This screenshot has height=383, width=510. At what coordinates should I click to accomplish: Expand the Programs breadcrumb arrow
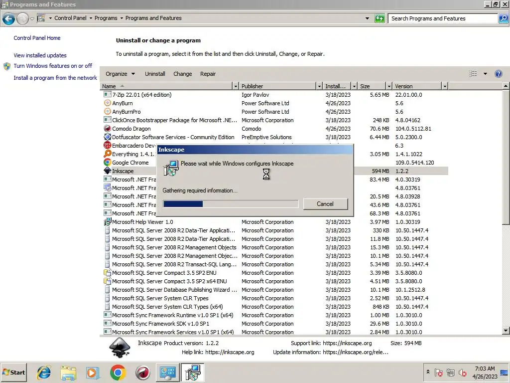click(122, 18)
